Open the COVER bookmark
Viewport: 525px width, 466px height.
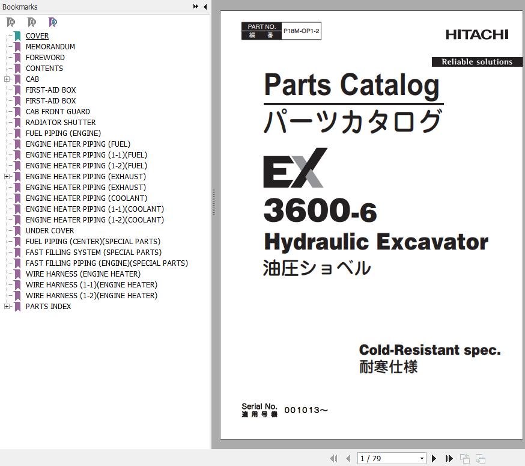tap(37, 36)
